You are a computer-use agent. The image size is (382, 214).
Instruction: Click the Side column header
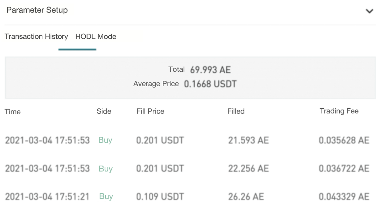point(104,111)
